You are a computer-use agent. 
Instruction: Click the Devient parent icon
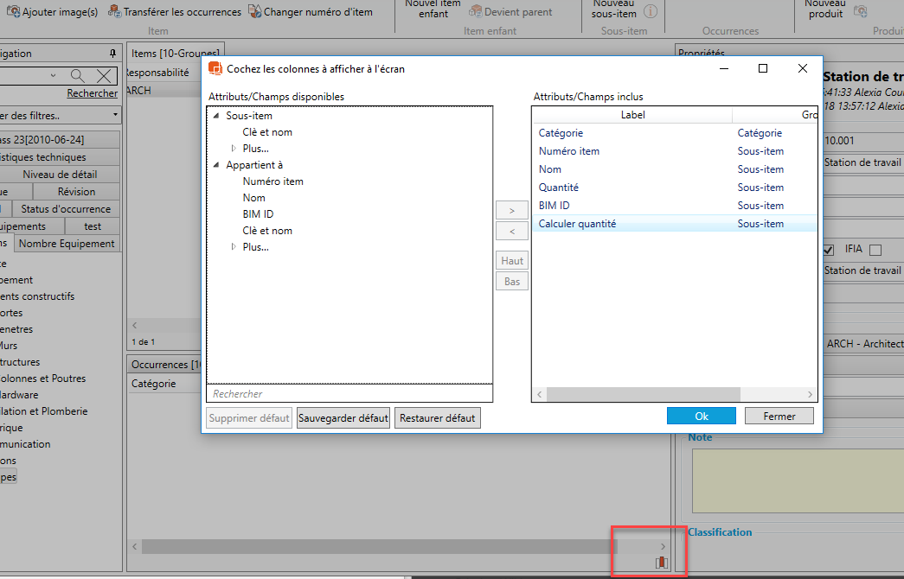(x=476, y=12)
